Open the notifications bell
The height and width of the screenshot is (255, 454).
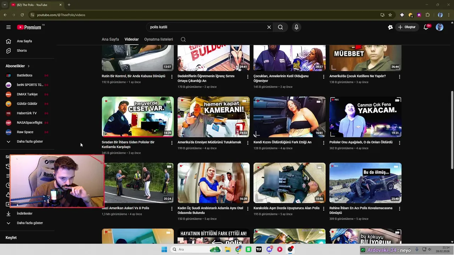point(426,27)
